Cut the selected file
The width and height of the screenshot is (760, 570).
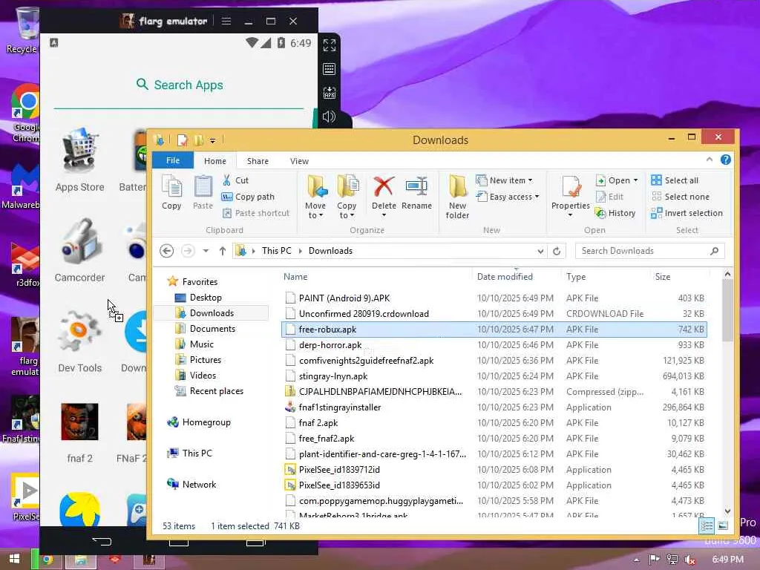235,180
